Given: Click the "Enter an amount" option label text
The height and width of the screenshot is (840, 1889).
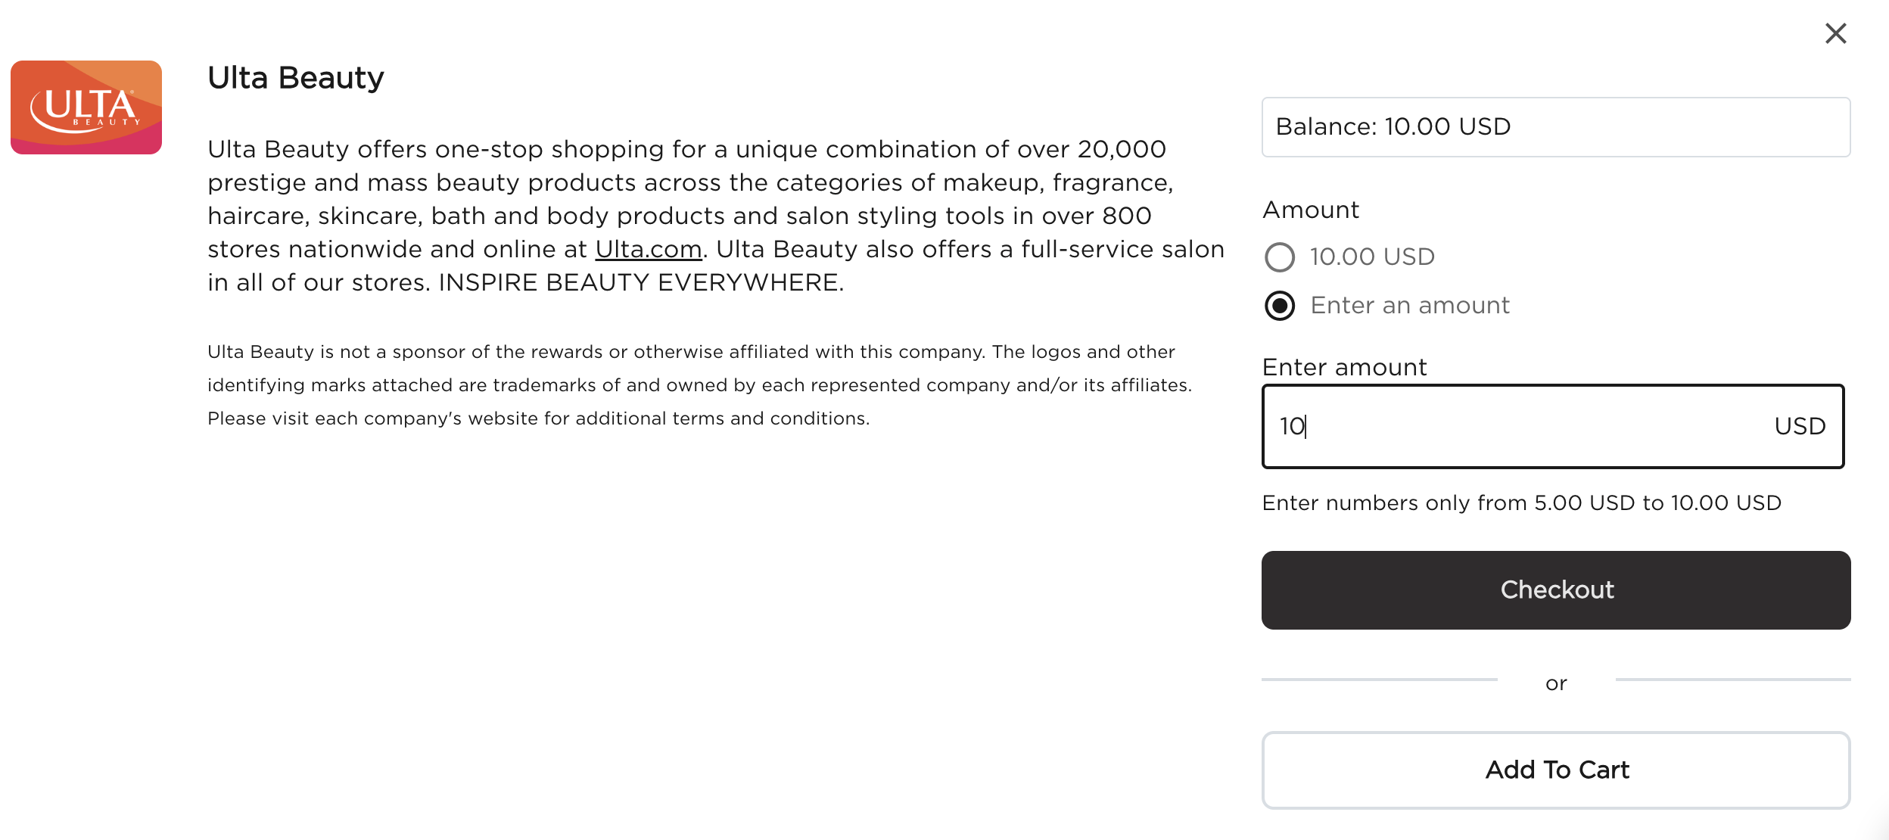Looking at the screenshot, I should click(1410, 306).
